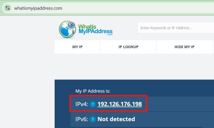Click the My IP Address is heading
This screenshot has width=214, height=128.
[x=93, y=91]
